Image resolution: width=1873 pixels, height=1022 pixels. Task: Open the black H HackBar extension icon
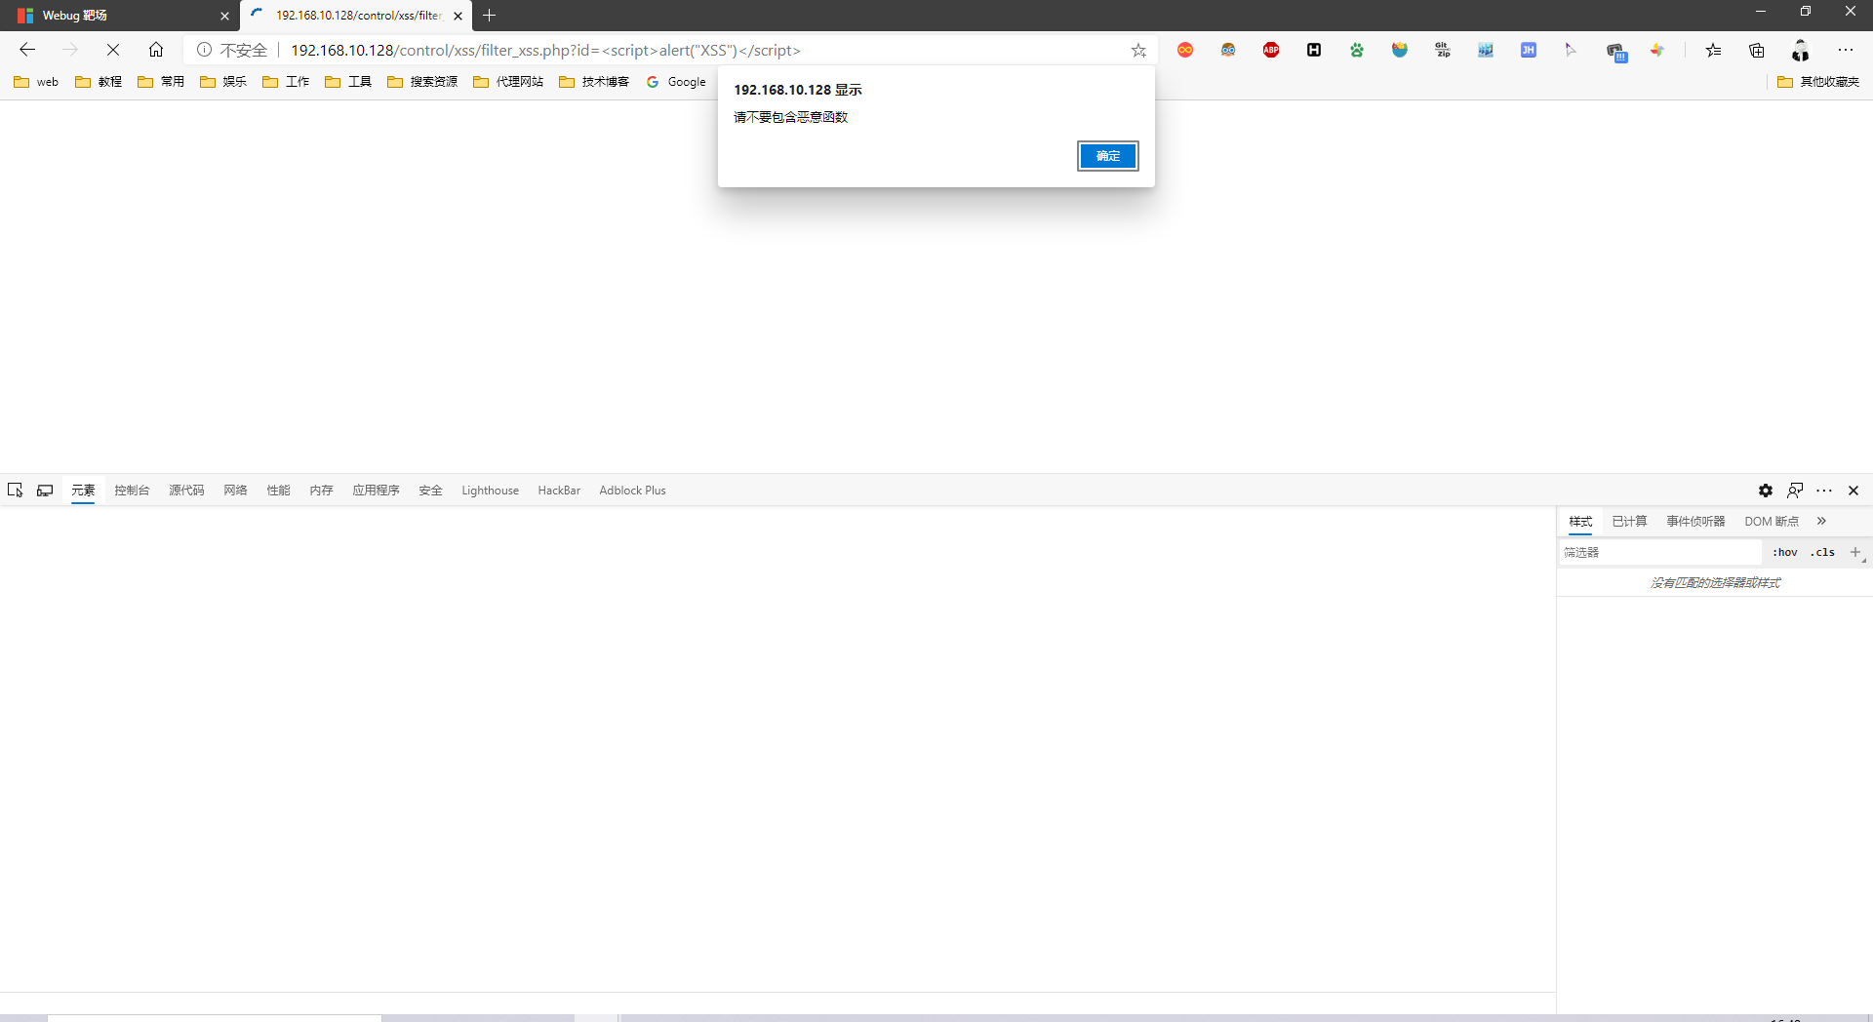1314,50
